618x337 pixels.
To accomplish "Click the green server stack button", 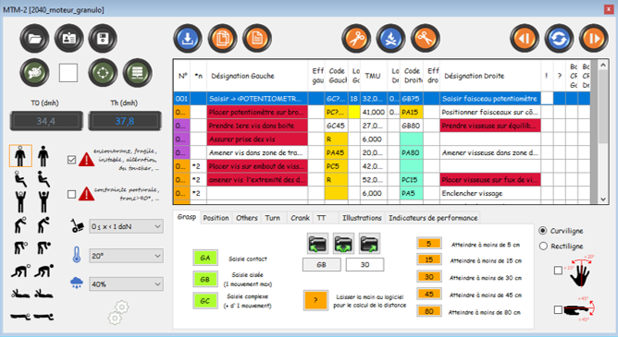I will click(138, 73).
